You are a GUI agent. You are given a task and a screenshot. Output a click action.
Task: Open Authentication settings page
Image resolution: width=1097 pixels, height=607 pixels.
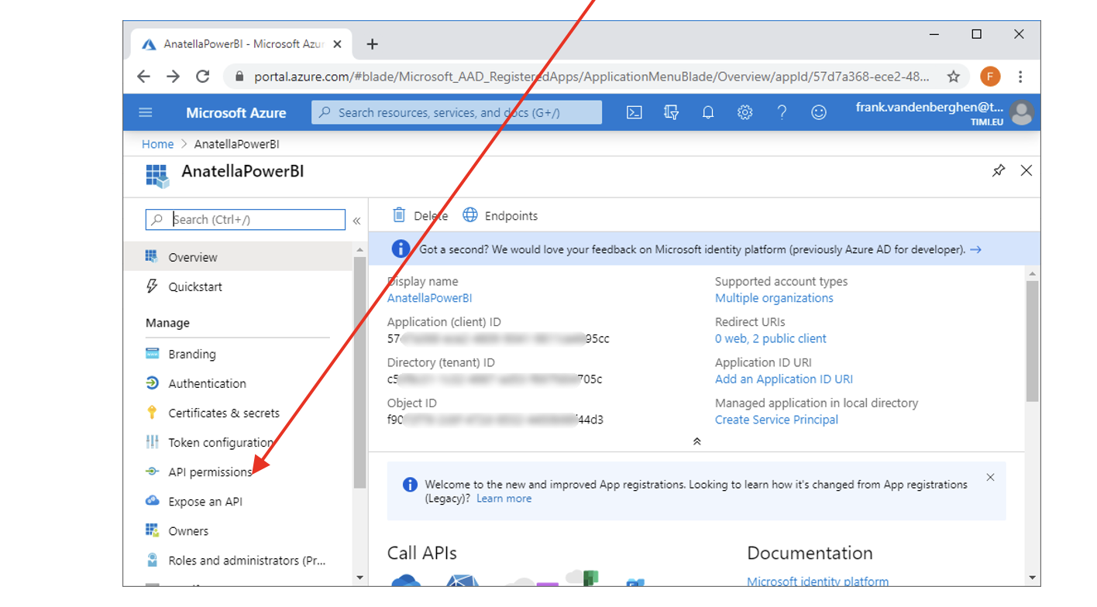point(207,384)
